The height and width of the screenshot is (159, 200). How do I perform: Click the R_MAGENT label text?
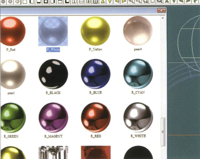pos(53,136)
